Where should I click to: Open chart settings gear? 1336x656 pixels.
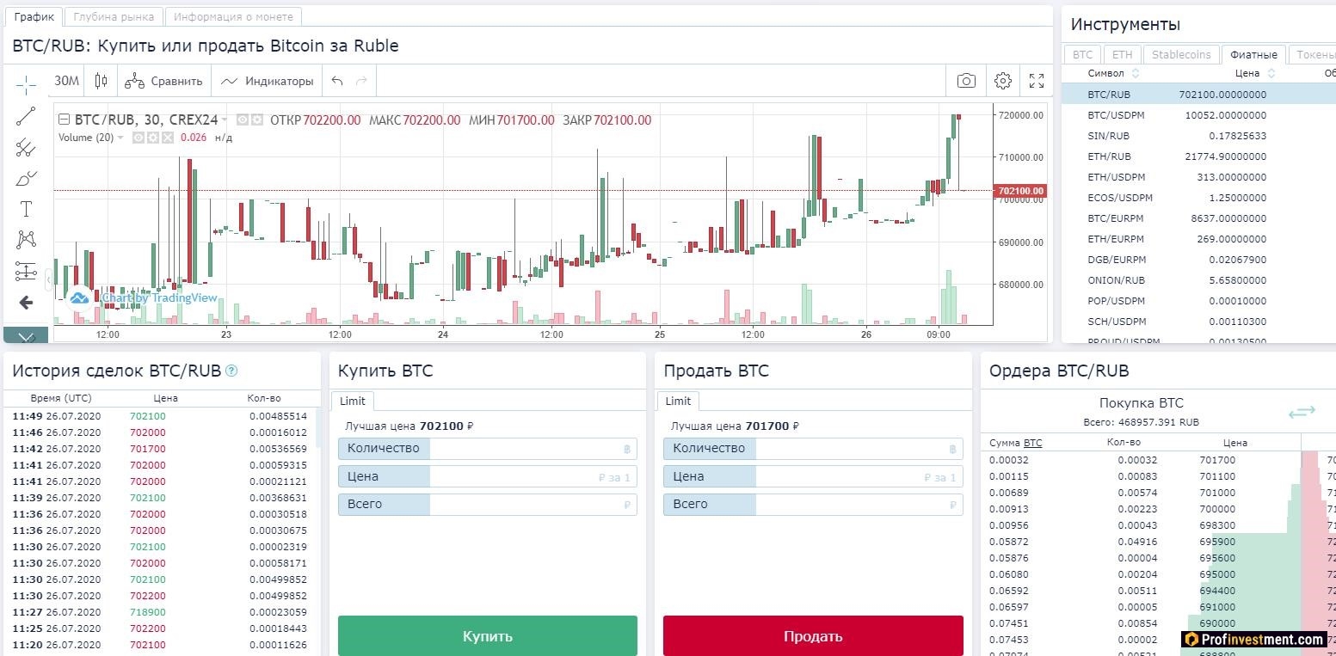[1002, 81]
